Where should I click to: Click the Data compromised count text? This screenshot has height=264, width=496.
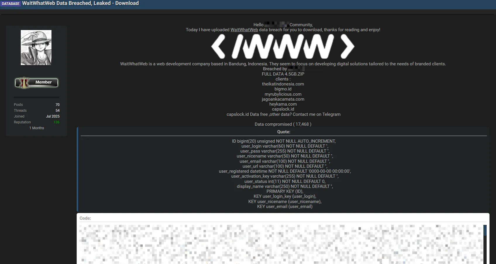pos(283,124)
